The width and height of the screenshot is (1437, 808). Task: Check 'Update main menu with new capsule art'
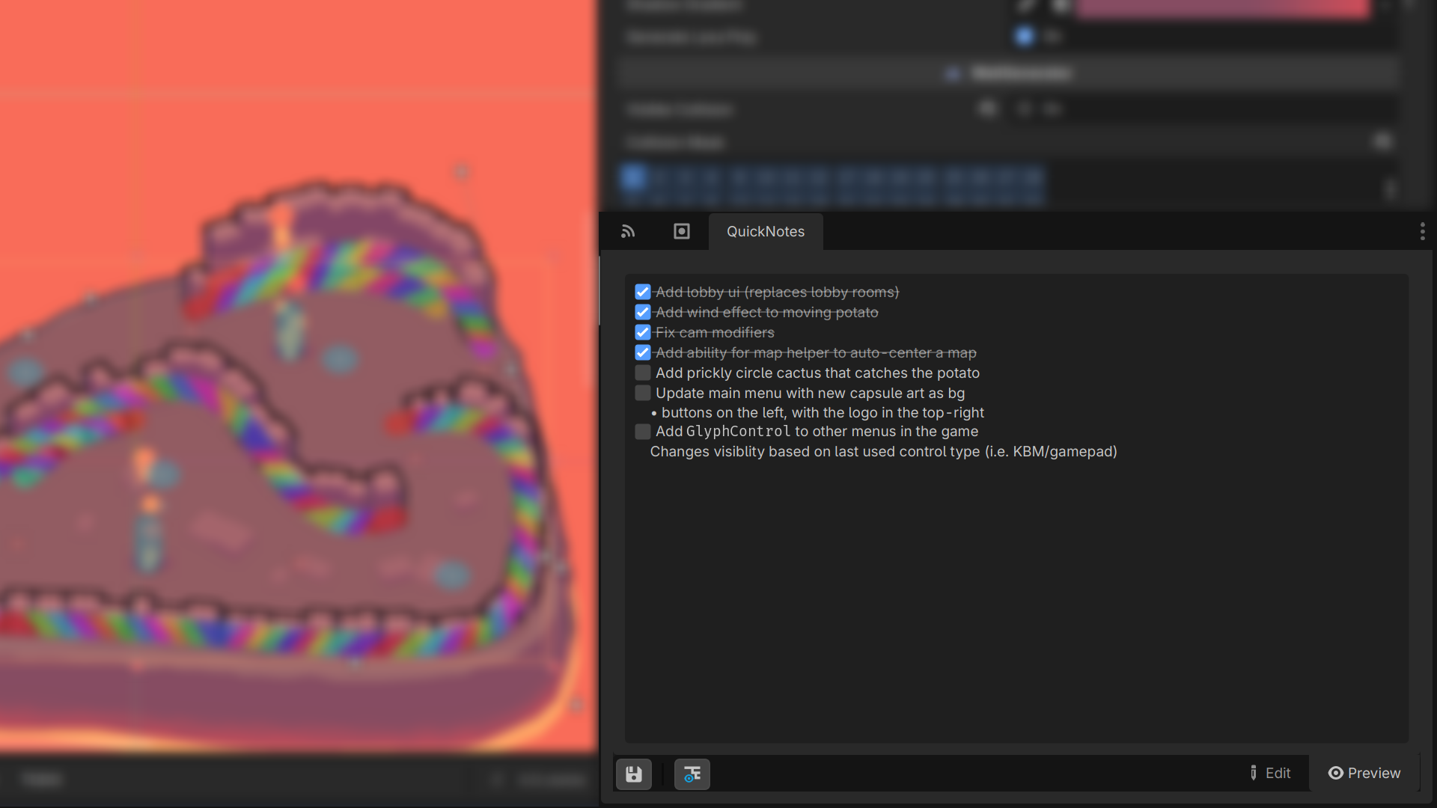642,393
